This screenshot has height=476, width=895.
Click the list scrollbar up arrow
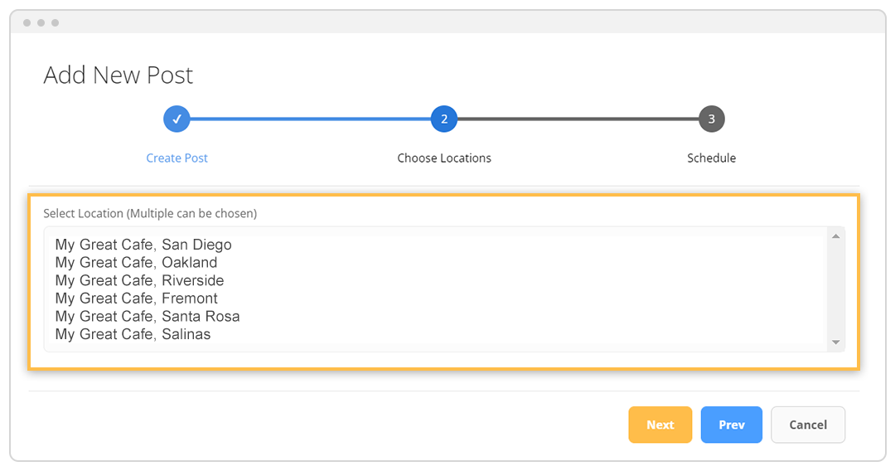[x=835, y=237]
